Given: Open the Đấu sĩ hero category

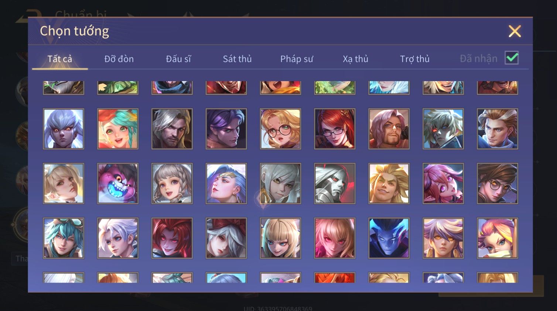Looking at the screenshot, I should click(x=178, y=59).
